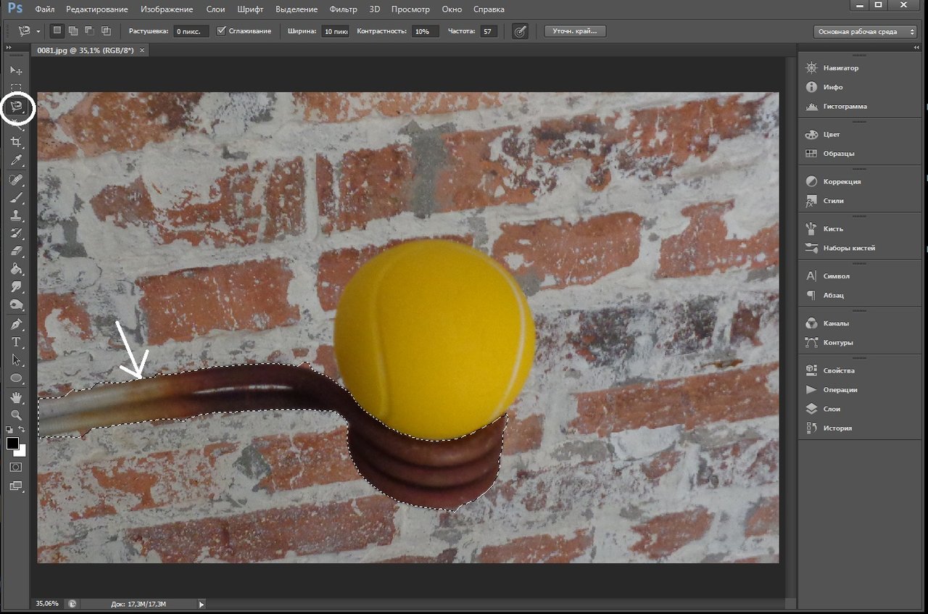Change screen mode button in toolbox
This screenshot has height=614, width=928.
(16, 486)
